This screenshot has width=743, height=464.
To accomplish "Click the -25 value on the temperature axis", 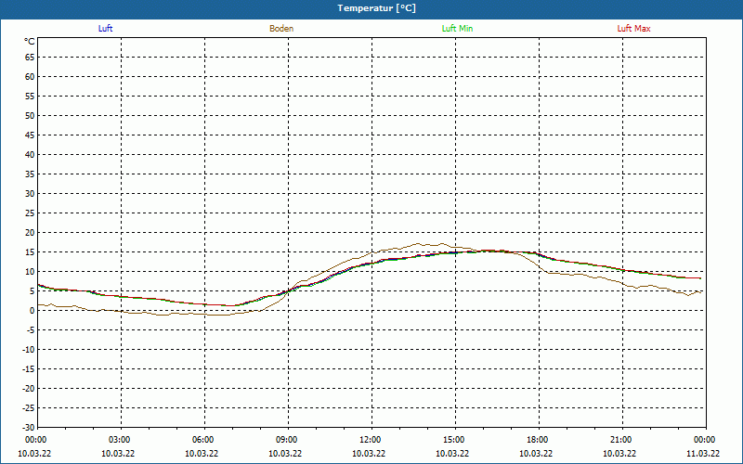I will click(29, 408).
